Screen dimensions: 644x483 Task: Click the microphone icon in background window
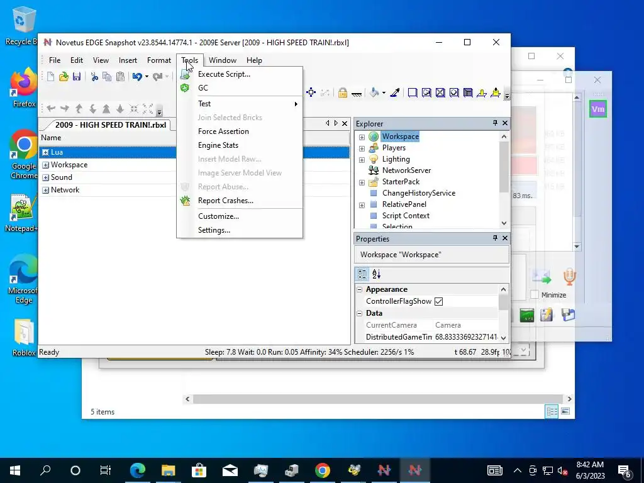click(569, 277)
